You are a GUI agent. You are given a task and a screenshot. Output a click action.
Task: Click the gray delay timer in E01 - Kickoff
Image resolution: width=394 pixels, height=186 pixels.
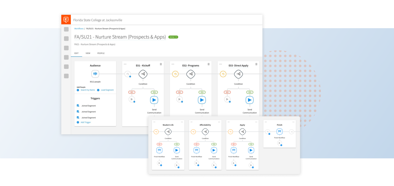tap(128, 74)
